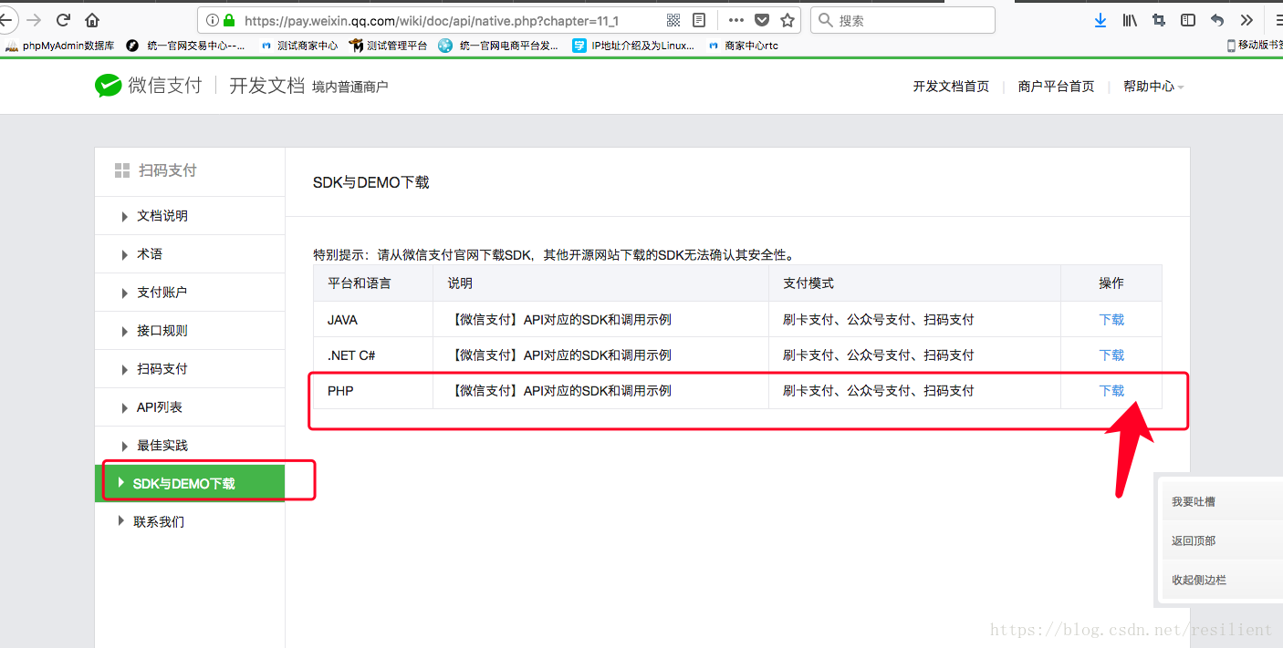Reload the page with refresh icon

coord(63,20)
